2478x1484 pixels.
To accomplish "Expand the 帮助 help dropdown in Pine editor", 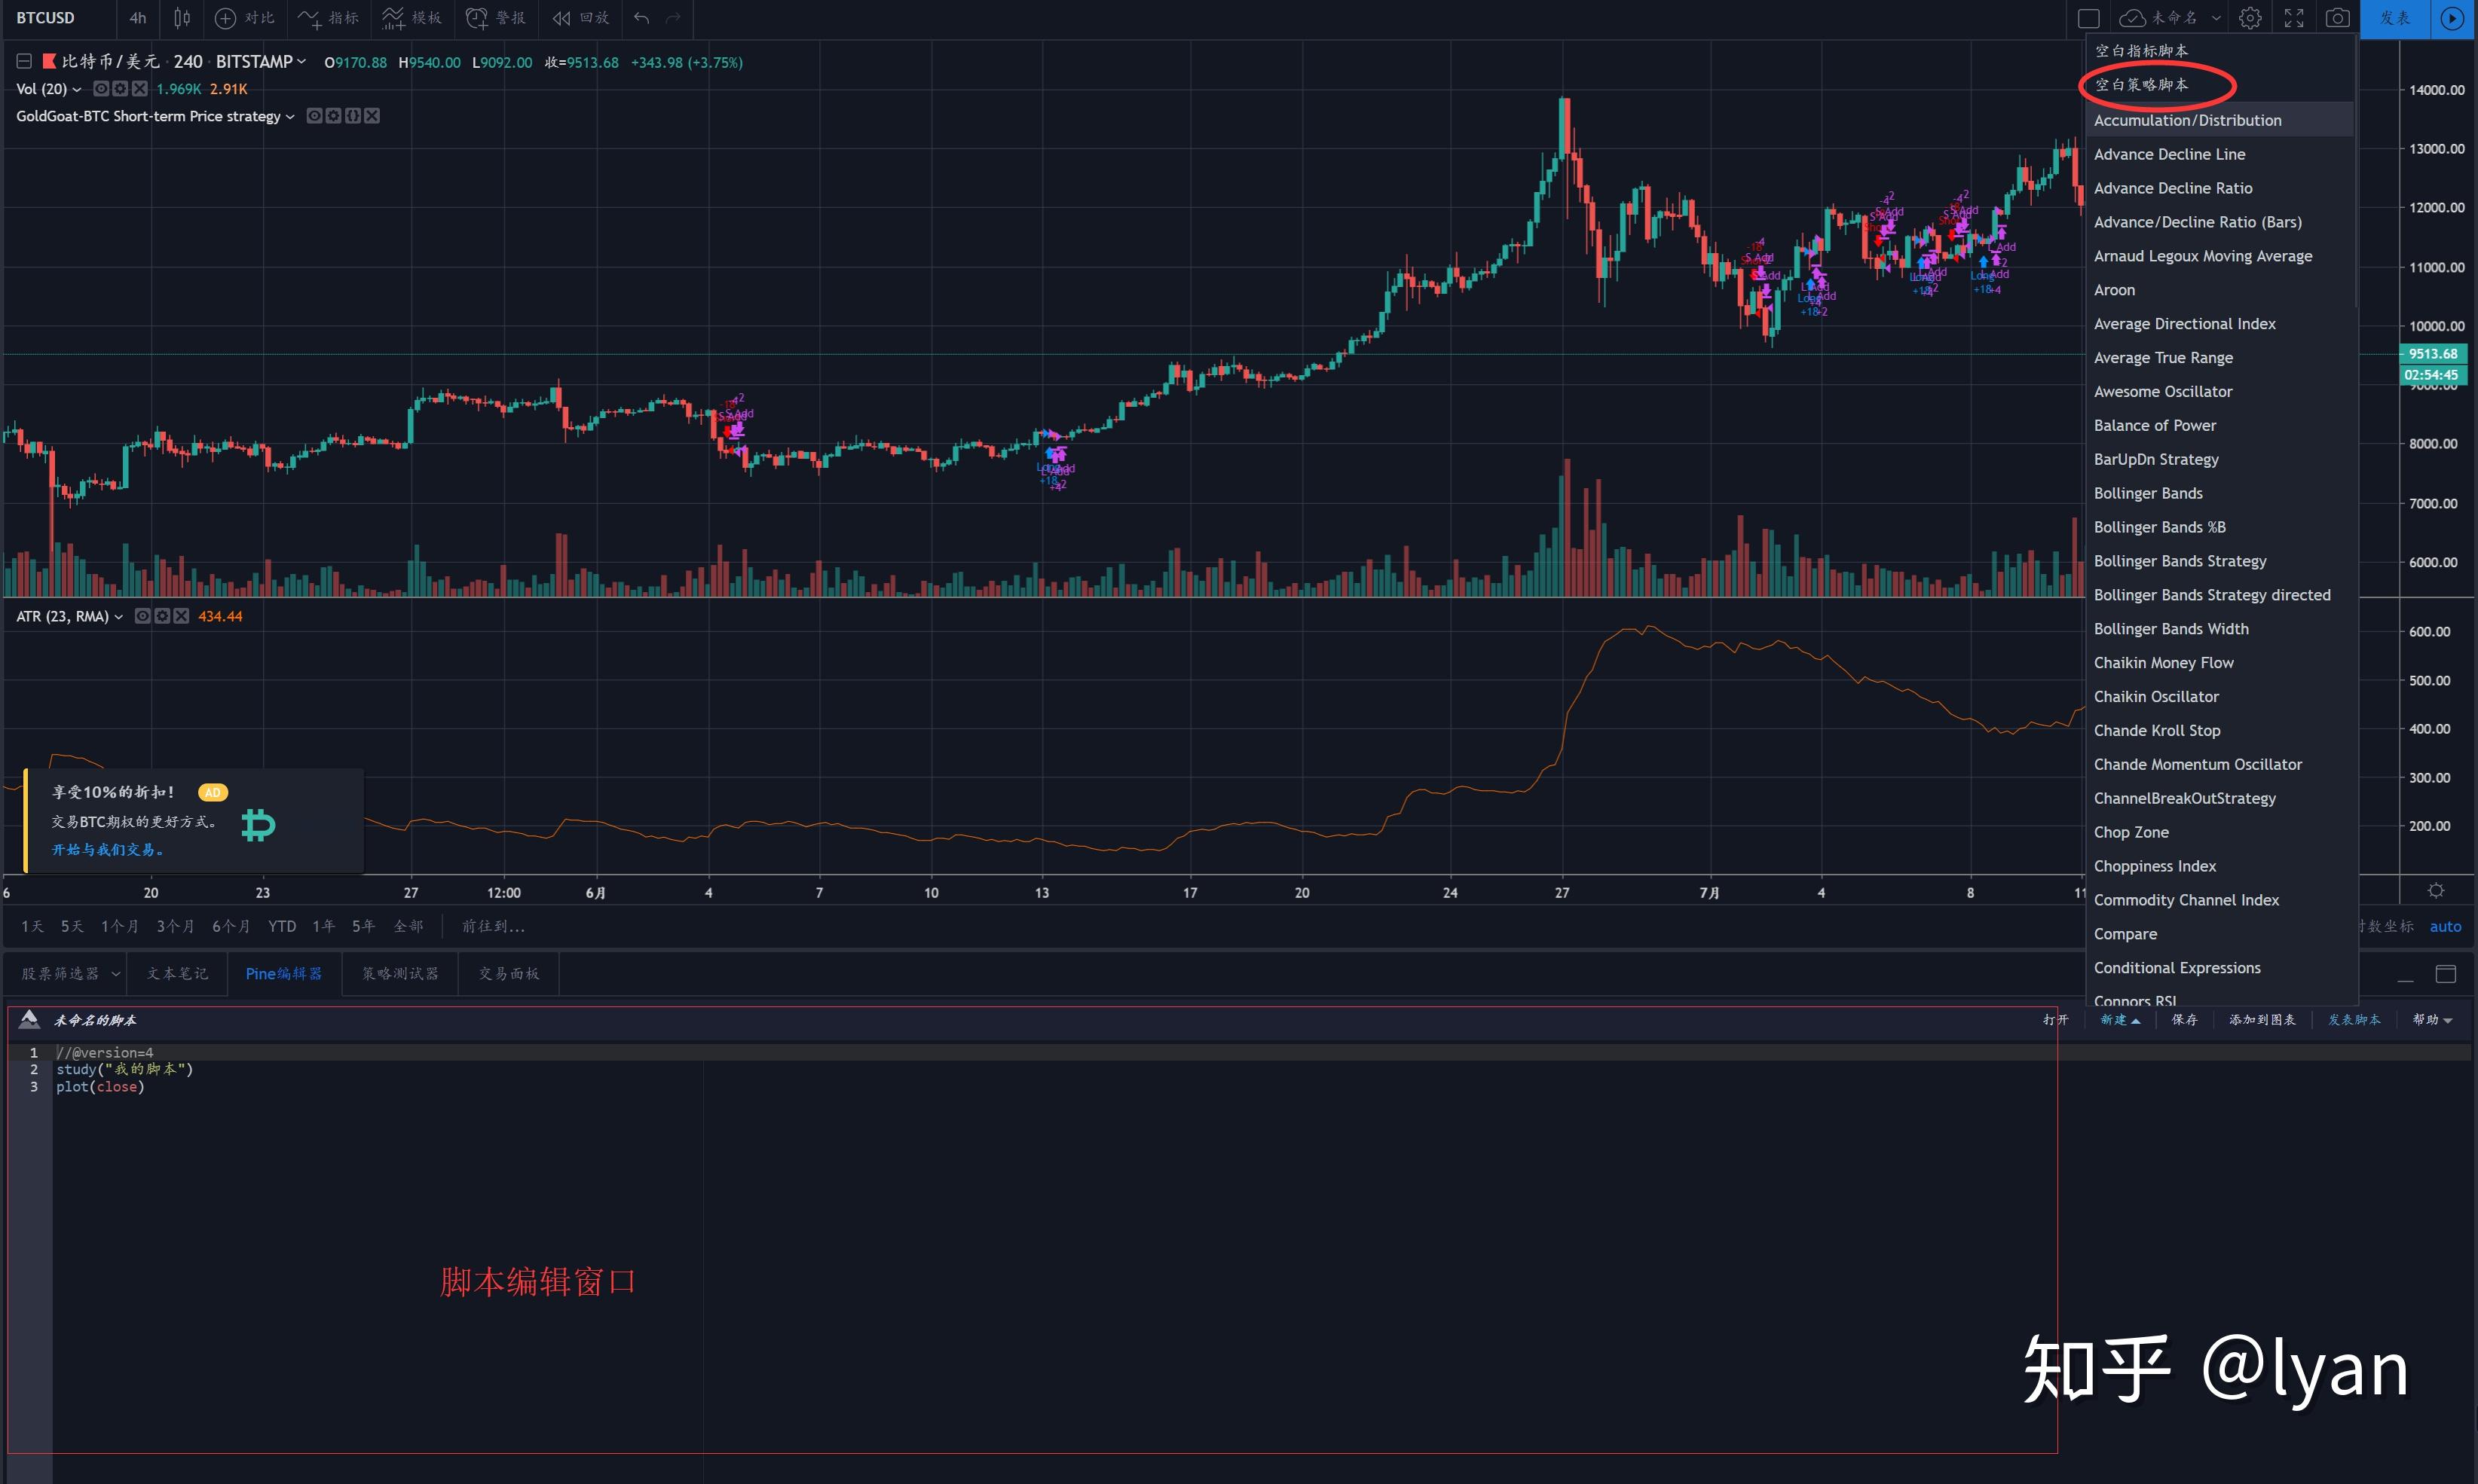I will (x=2432, y=1020).
